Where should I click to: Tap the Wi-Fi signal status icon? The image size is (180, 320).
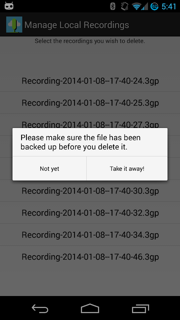137,6
